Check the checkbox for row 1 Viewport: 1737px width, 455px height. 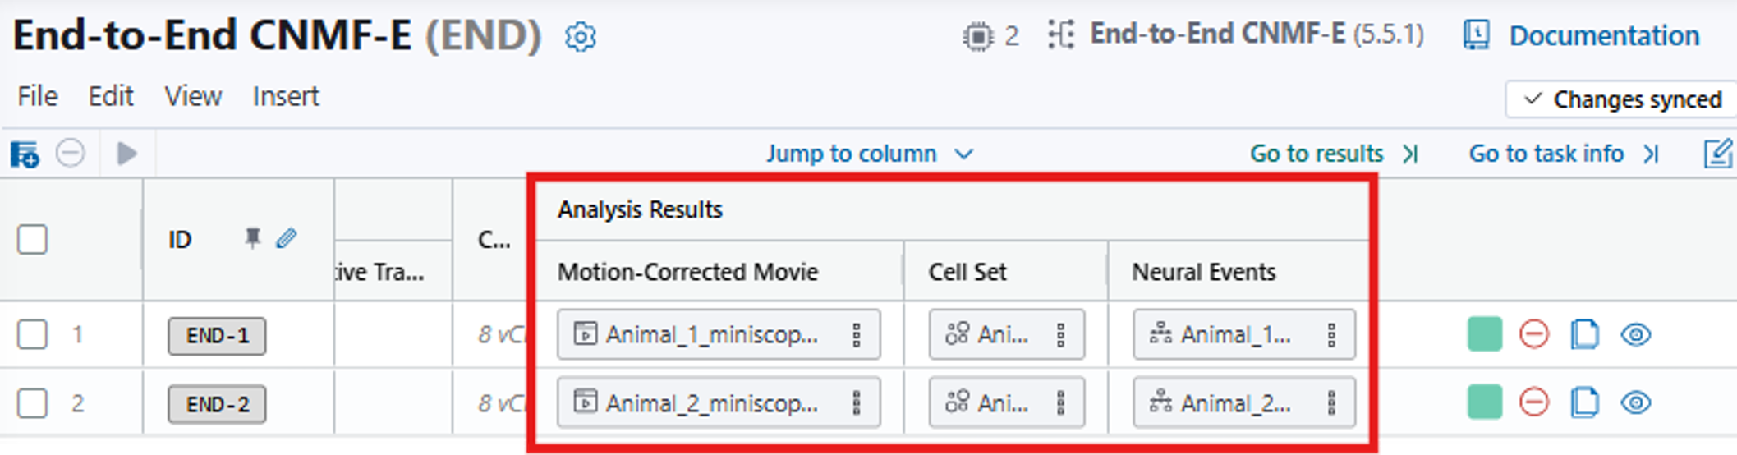33,334
